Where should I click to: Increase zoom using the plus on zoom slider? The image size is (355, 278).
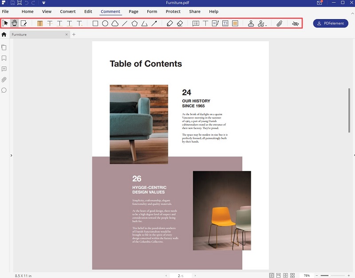(349, 275)
